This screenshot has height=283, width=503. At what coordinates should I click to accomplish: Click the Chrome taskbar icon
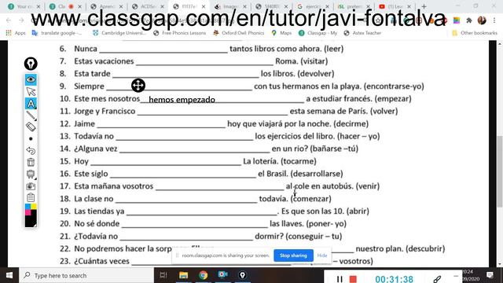(203, 275)
